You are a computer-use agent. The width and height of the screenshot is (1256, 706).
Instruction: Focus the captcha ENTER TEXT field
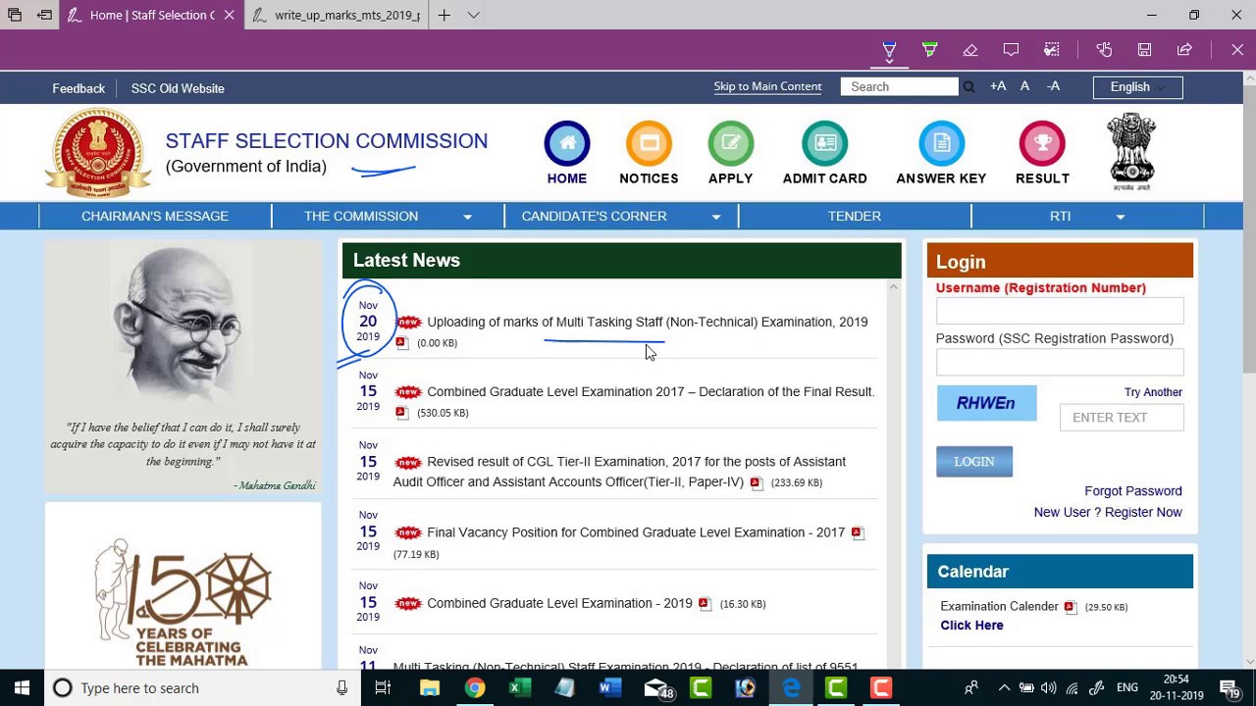1122,418
